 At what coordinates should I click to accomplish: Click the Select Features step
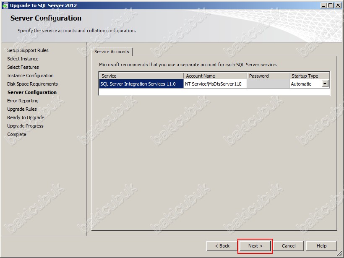[23, 67]
